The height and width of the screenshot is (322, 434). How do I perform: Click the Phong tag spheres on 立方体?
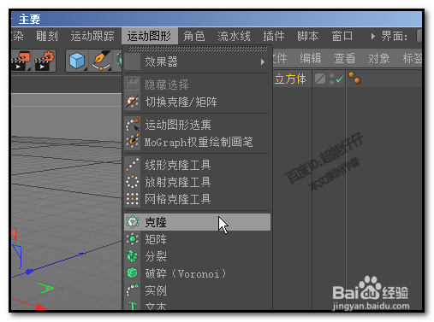[x=354, y=78]
